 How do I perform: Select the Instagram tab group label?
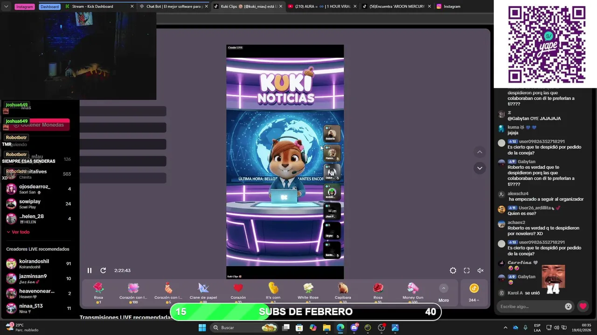coord(25,7)
